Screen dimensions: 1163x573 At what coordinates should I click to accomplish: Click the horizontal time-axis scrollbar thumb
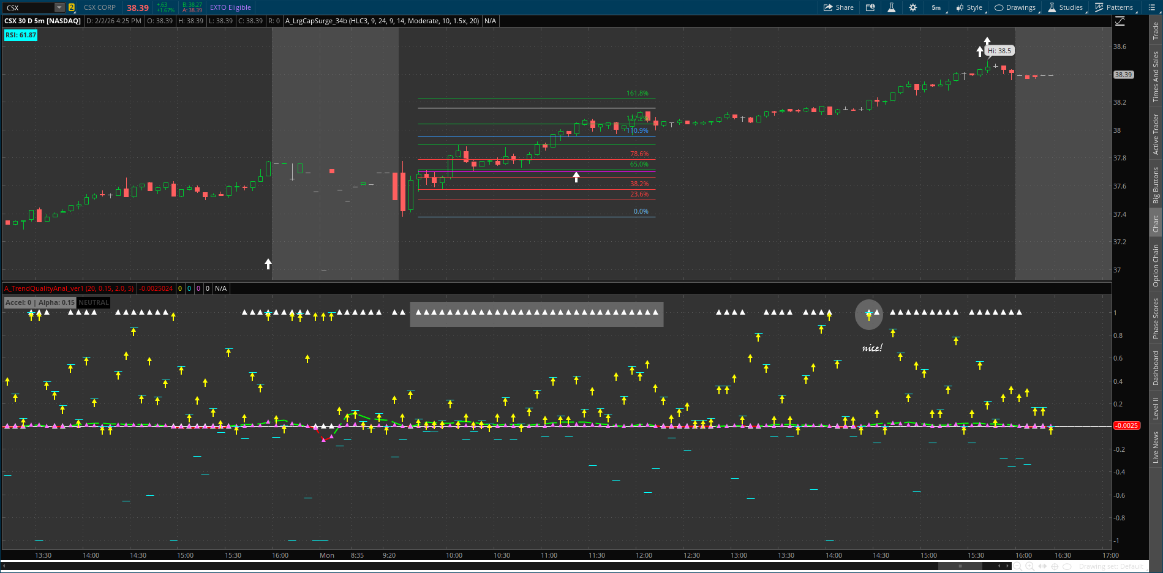tap(960, 566)
